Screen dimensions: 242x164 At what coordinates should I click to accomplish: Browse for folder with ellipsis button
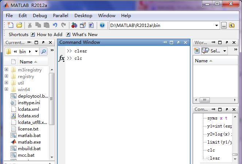point(224,26)
